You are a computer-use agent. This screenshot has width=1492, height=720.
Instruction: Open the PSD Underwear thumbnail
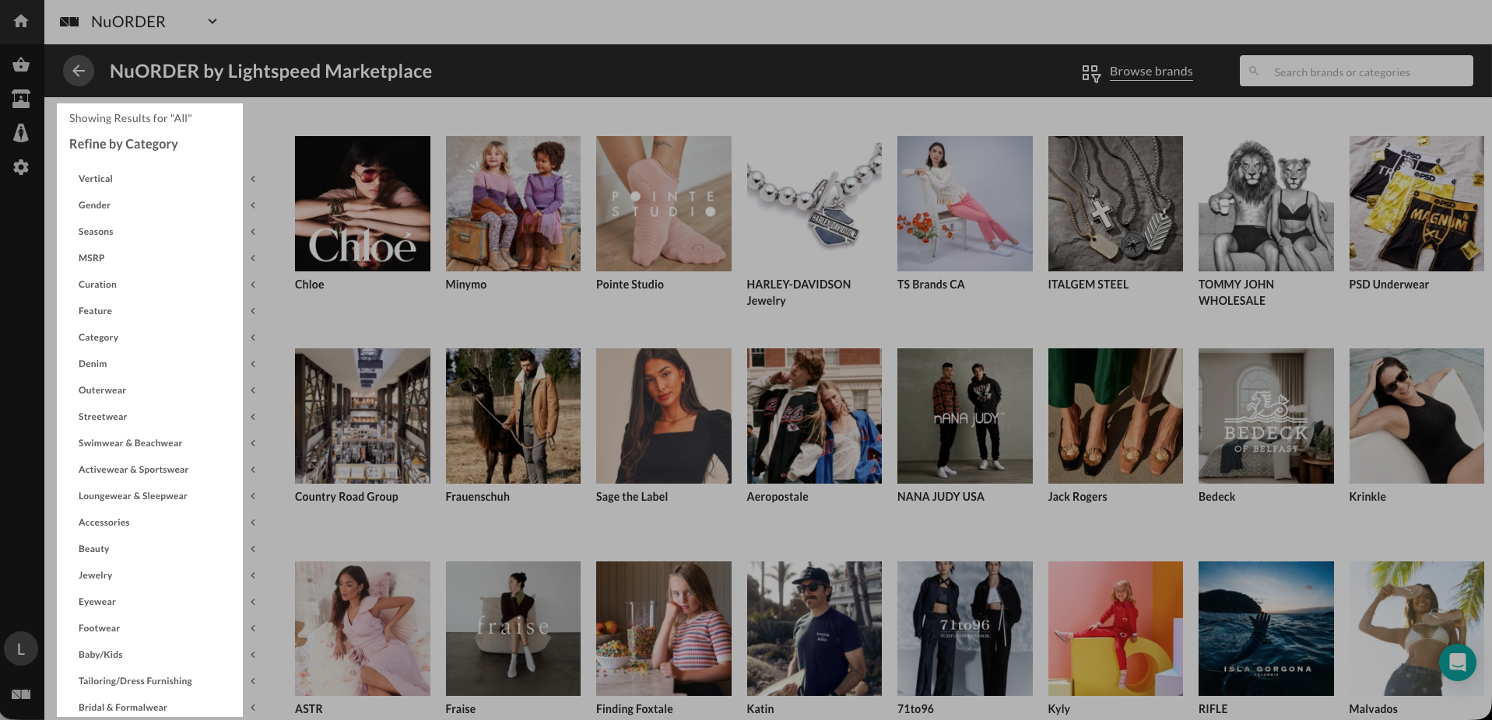click(1417, 204)
